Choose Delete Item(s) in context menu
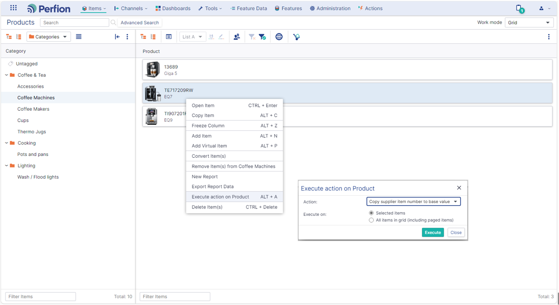Screen dimensions: 559x305 click(235, 207)
